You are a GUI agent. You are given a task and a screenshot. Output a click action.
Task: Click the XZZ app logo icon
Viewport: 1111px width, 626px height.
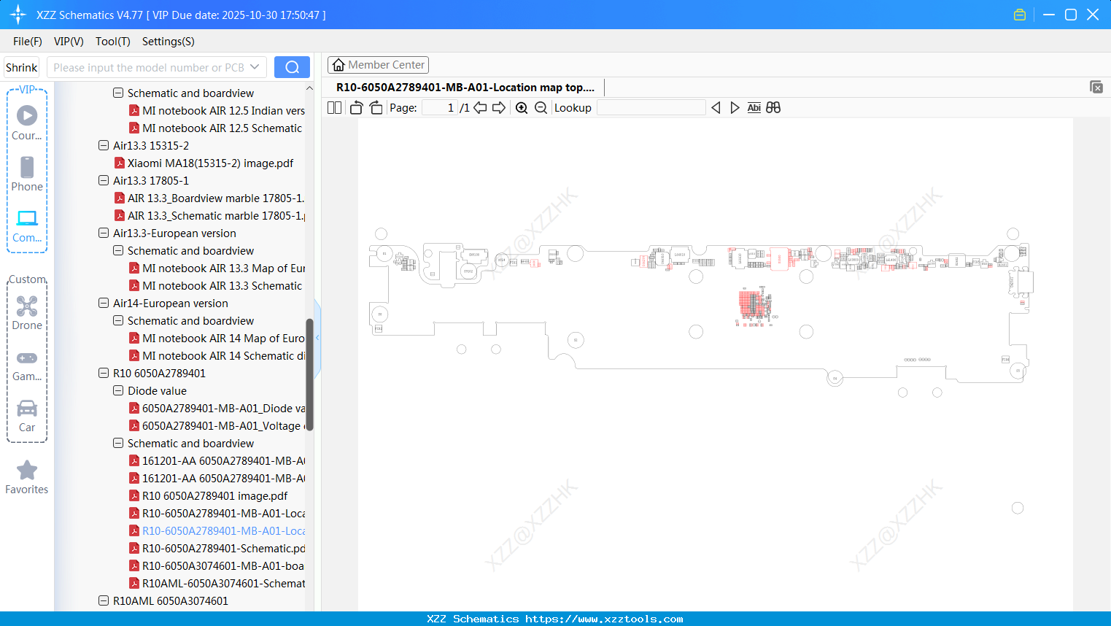pyautogui.click(x=18, y=15)
